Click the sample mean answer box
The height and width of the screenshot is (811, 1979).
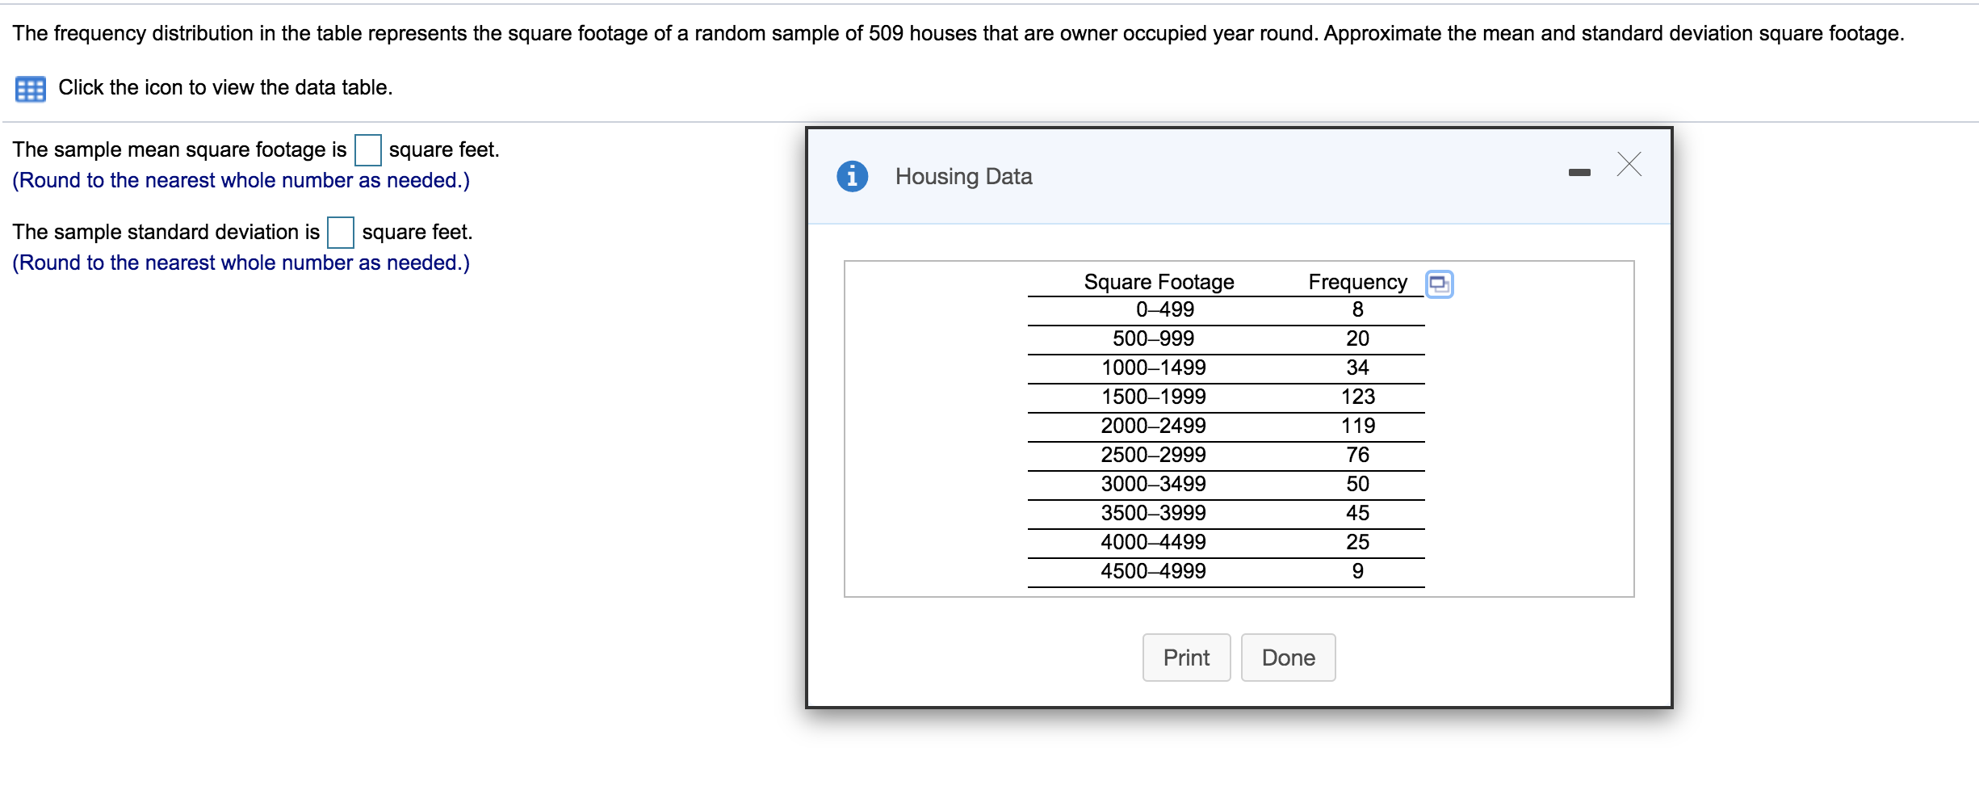368,150
